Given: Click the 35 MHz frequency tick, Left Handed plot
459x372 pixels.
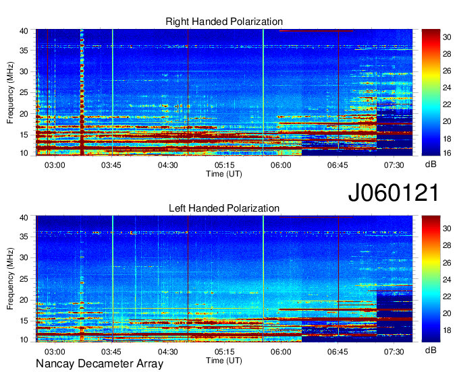Looking at the screenshot, I should click(x=24, y=237).
